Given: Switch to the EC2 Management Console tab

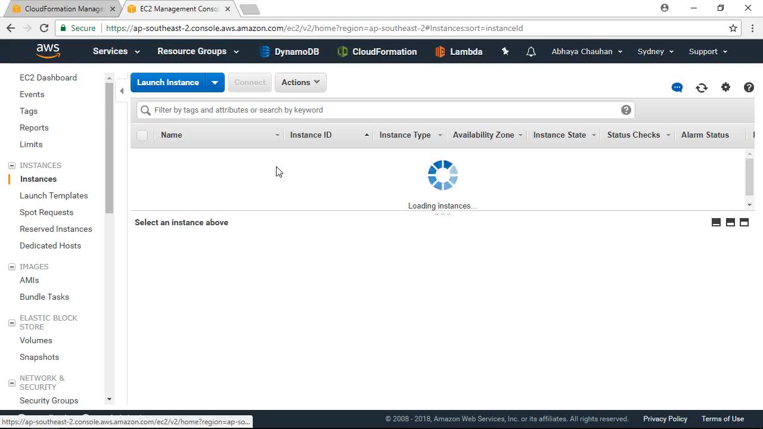Looking at the screenshot, I should 179,9.
